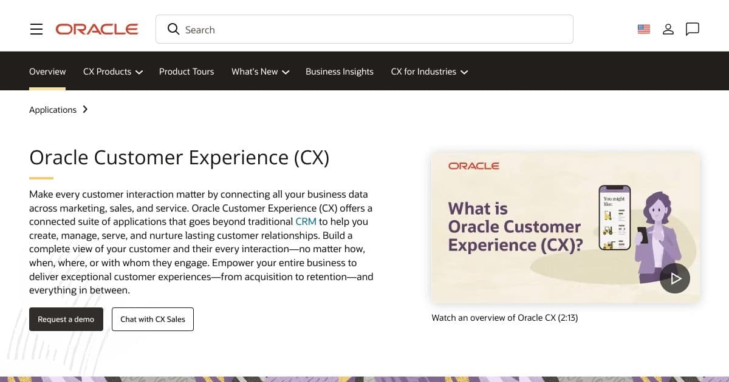The height and width of the screenshot is (382, 729).
Task: Open the contact chat bubble icon
Action: 693,28
